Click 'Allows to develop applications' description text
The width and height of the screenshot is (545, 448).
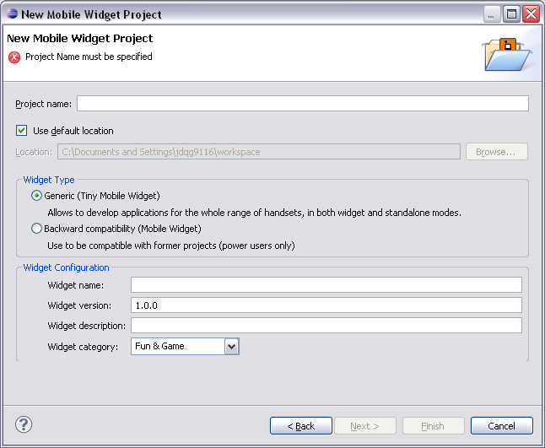[255, 213]
